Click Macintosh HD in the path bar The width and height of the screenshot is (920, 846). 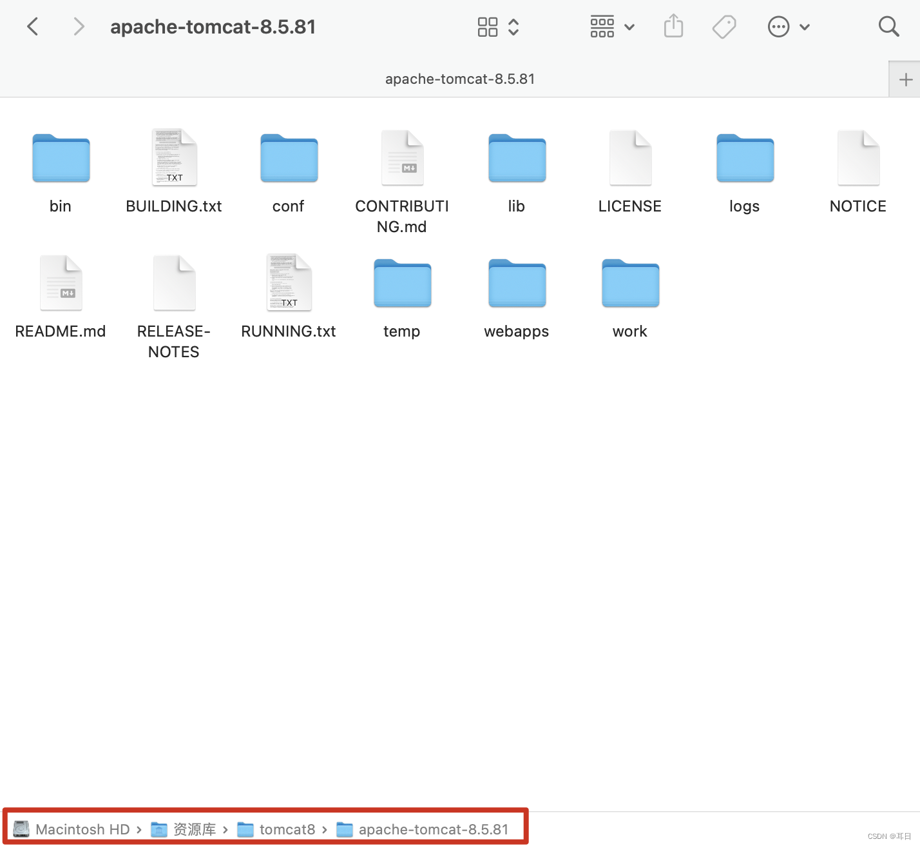72,829
